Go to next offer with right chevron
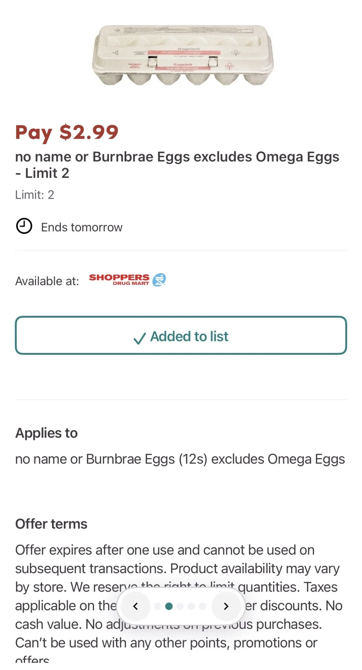The width and height of the screenshot is (362, 670). pyautogui.click(x=226, y=606)
